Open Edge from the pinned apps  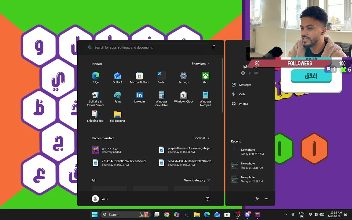95,78
